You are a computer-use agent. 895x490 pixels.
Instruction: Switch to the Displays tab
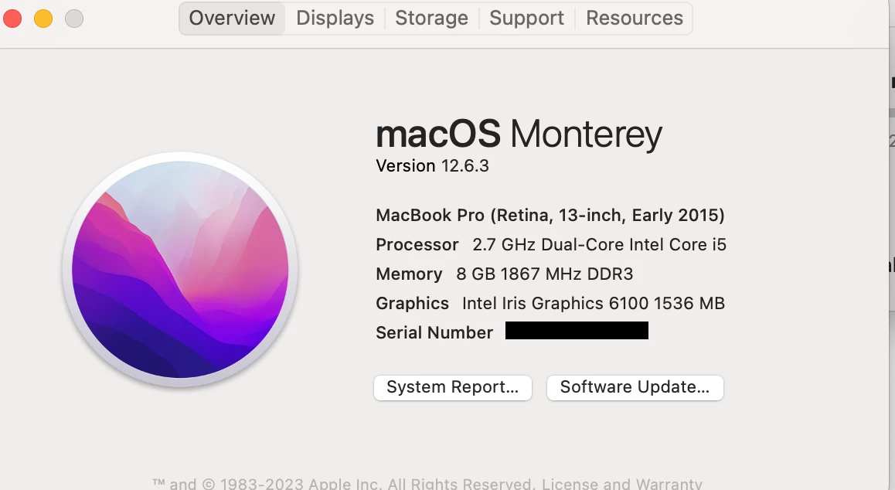tap(335, 19)
